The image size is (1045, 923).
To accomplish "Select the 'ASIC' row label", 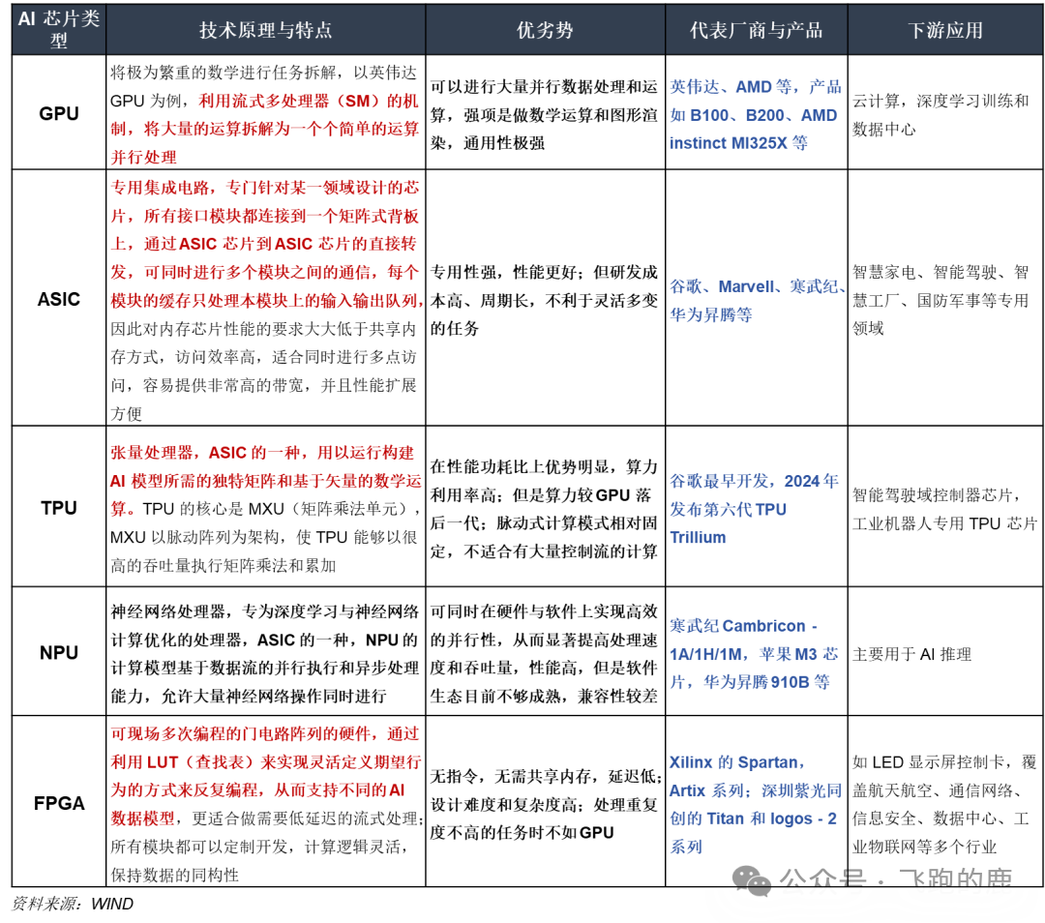I will click(x=59, y=299).
